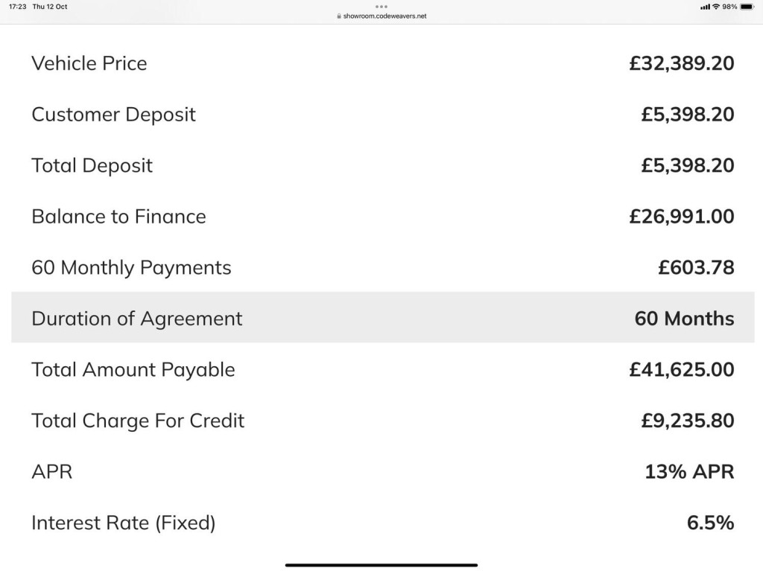
Task: Click the £32,389.20 vehicle price value
Action: (x=681, y=63)
